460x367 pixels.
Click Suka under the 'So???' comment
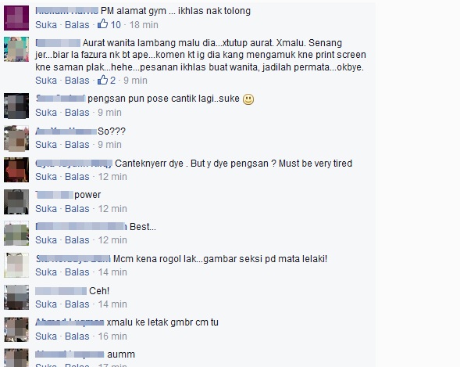click(46, 145)
